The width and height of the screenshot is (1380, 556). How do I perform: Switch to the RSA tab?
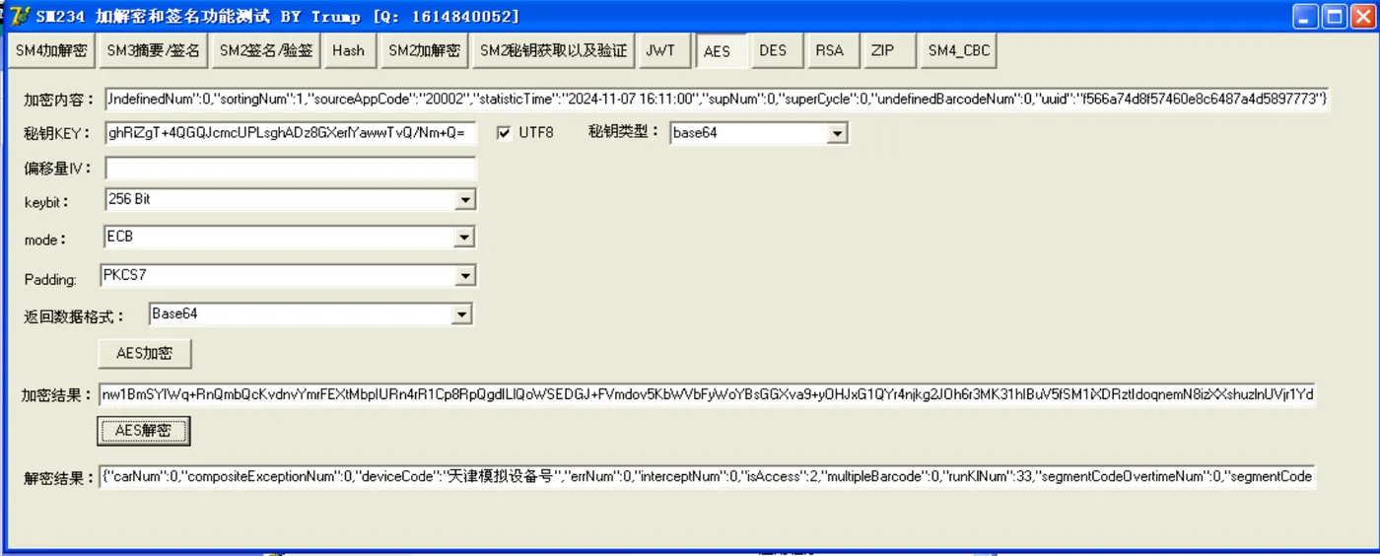click(829, 50)
